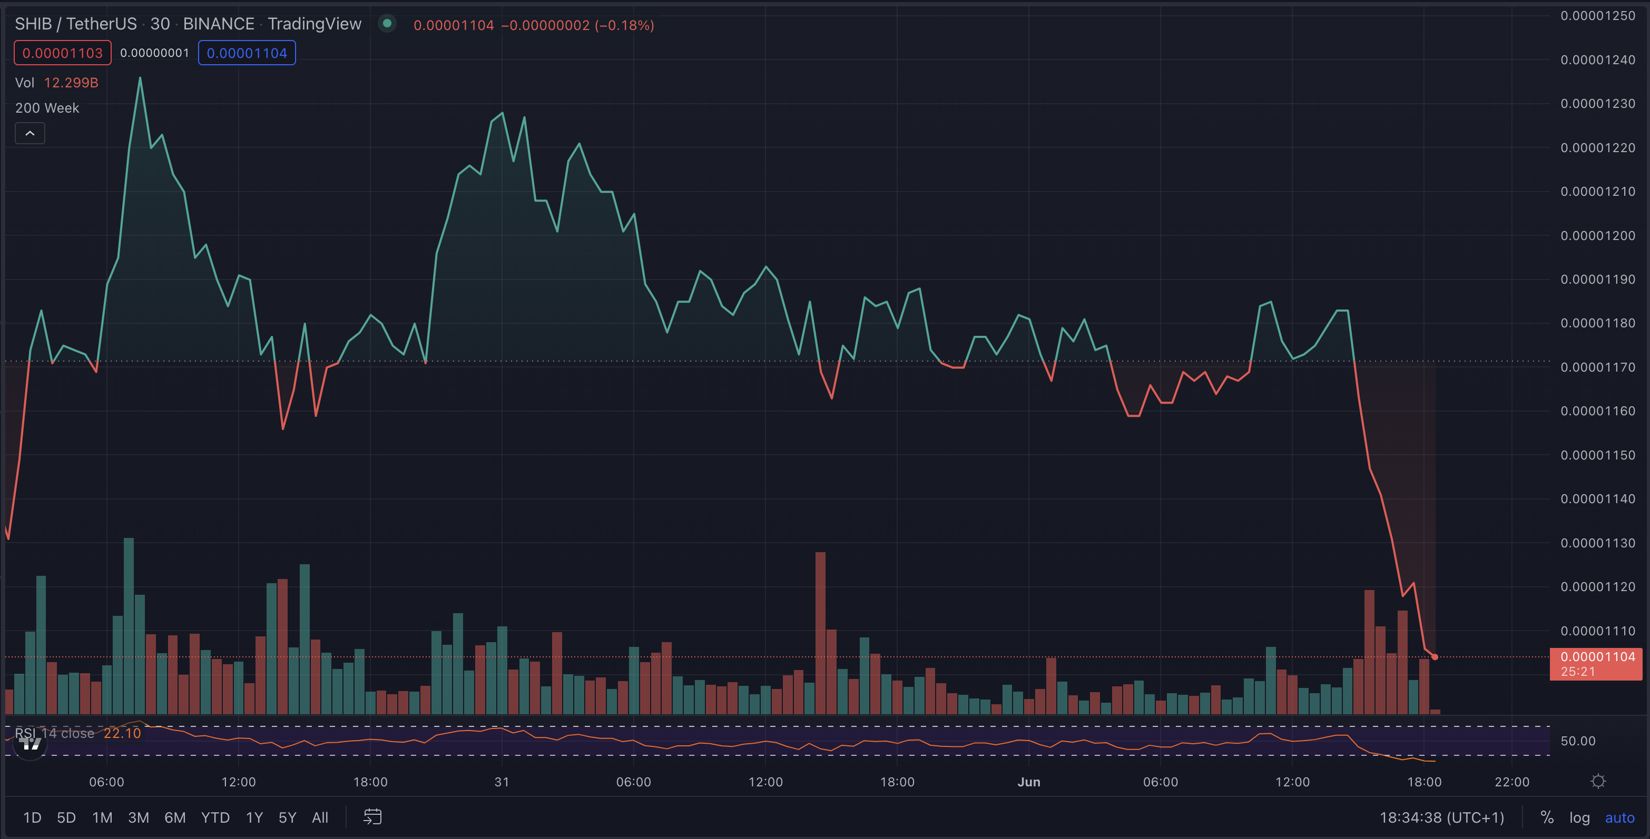Collapse the indicator legend with the chevron button
This screenshot has height=839, width=1650.
point(30,133)
